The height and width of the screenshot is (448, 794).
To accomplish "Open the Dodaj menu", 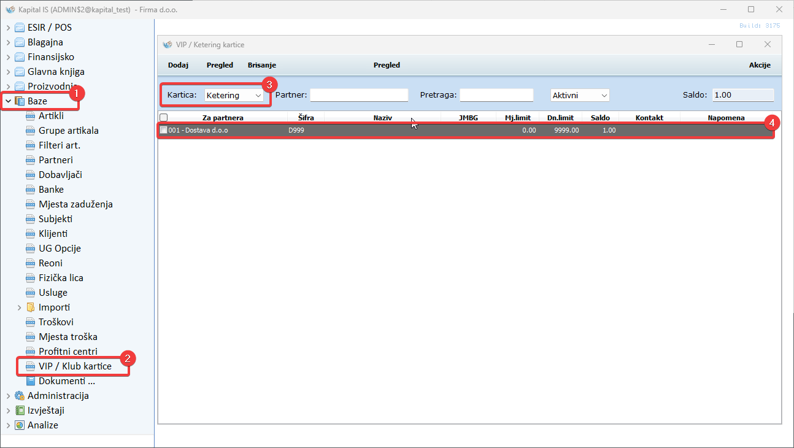I will point(177,65).
